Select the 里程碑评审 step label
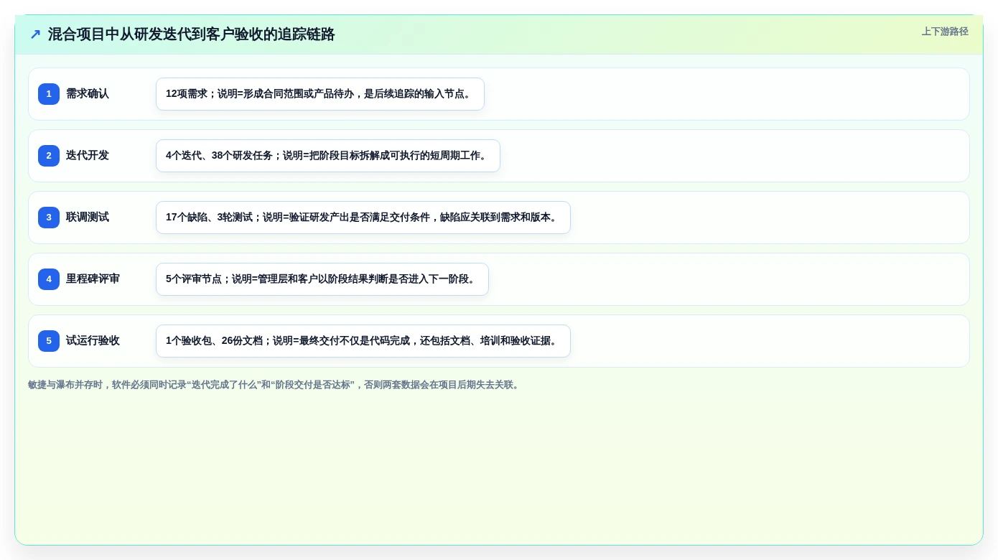 (x=93, y=279)
